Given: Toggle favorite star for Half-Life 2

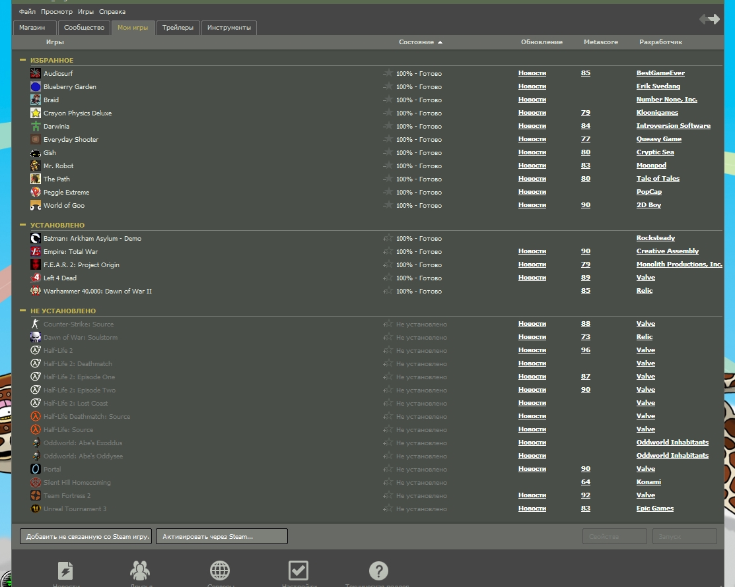Looking at the screenshot, I should [388, 350].
